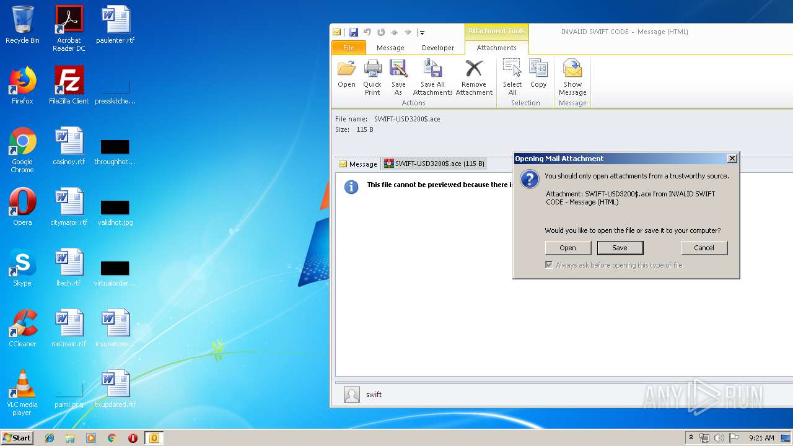The width and height of the screenshot is (793, 446).
Task: Select the txupdated.rtf desktop file
Action: click(x=115, y=389)
